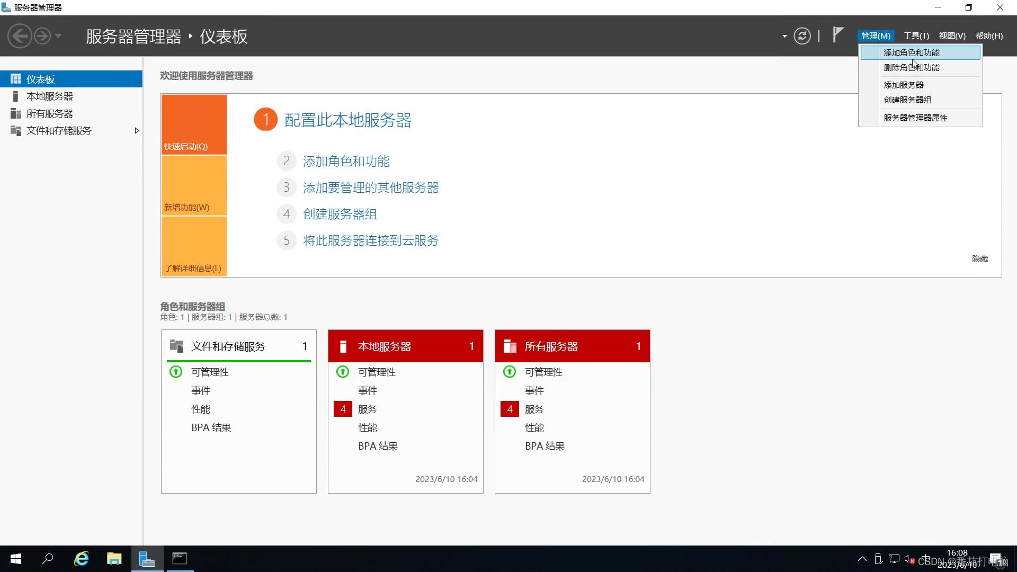This screenshot has width=1017, height=572.
Task: Choose 删除角色和功能 from the menu
Action: pyautogui.click(x=921, y=67)
